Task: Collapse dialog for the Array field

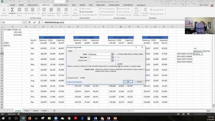Action: point(112,54)
